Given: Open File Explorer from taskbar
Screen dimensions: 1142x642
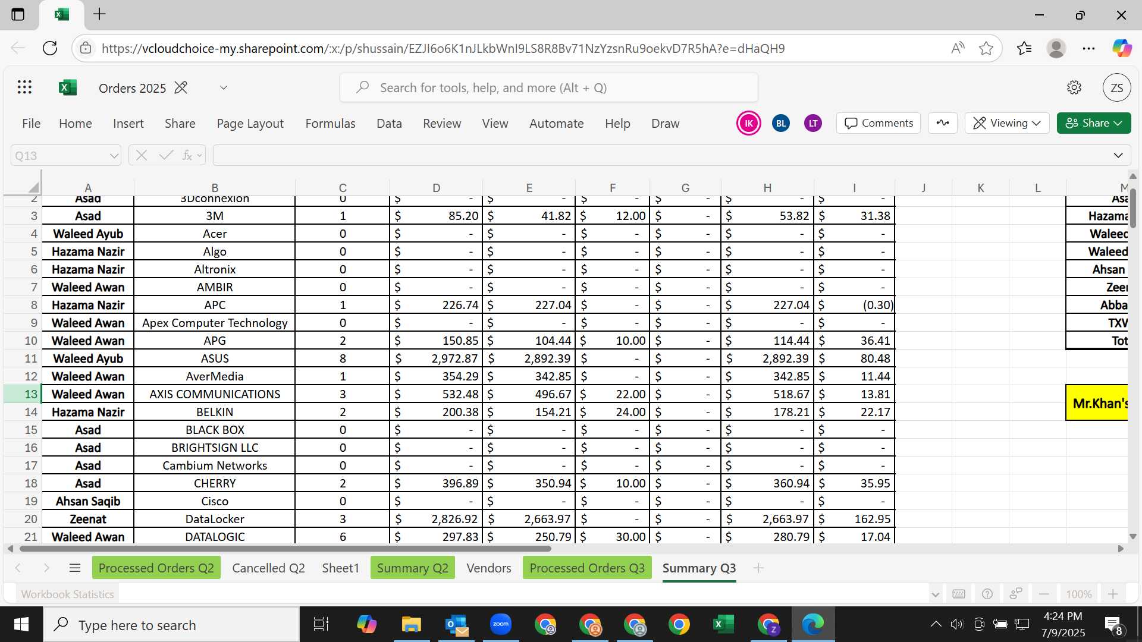Looking at the screenshot, I should (x=411, y=624).
